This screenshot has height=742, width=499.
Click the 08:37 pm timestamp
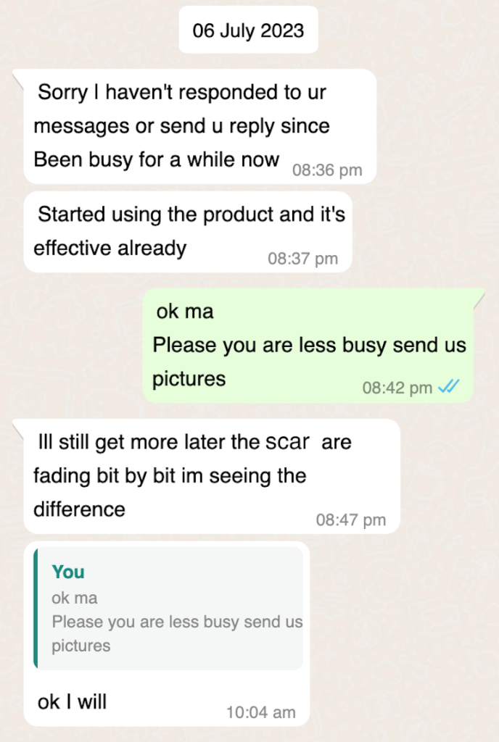click(302, 259)
